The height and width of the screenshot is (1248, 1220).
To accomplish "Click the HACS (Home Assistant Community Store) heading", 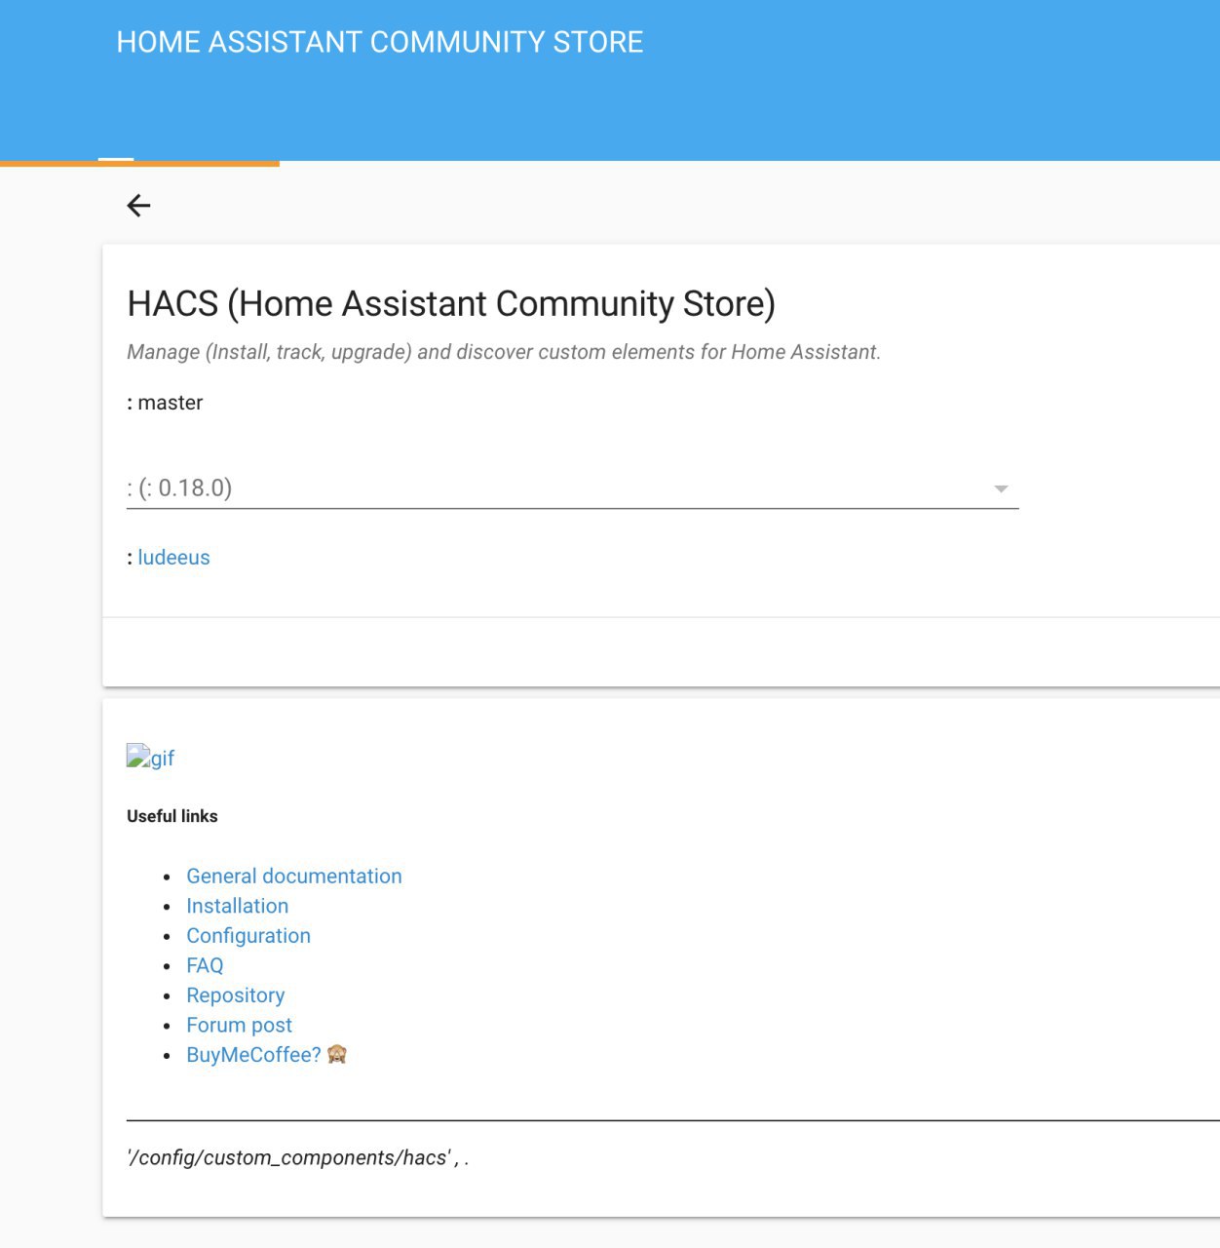I will [451, 303].
